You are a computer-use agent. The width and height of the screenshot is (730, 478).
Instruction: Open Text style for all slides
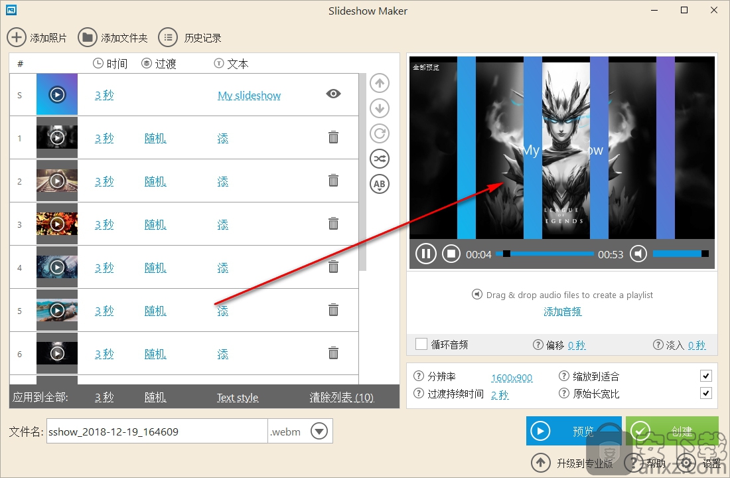[x=238, y=398]
